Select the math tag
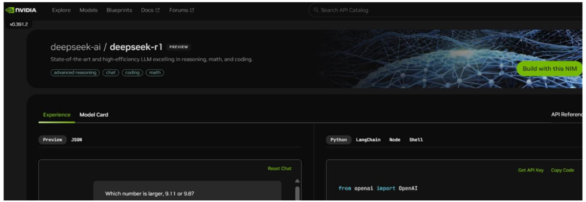 click(x=155, y=73)
